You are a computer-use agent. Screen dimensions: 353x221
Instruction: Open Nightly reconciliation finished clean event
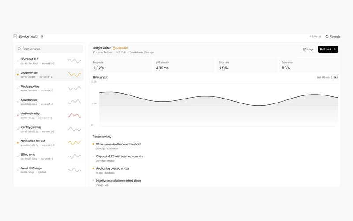click(118, 181)
